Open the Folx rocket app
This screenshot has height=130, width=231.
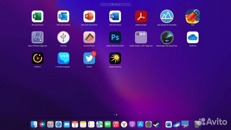point(193,16)
